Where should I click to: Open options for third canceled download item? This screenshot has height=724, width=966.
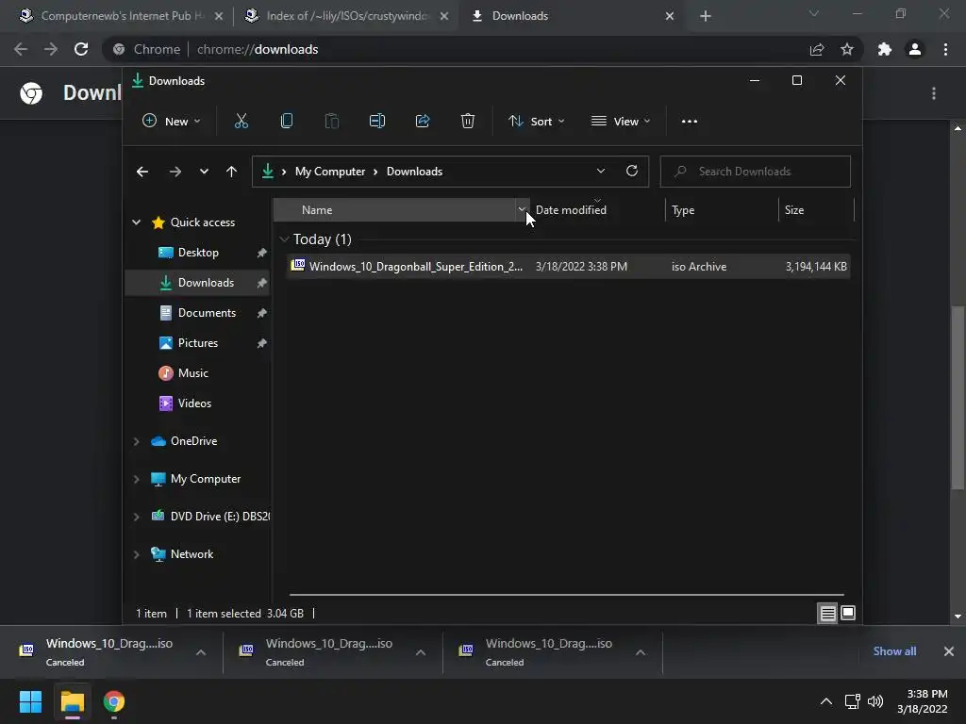641,652
